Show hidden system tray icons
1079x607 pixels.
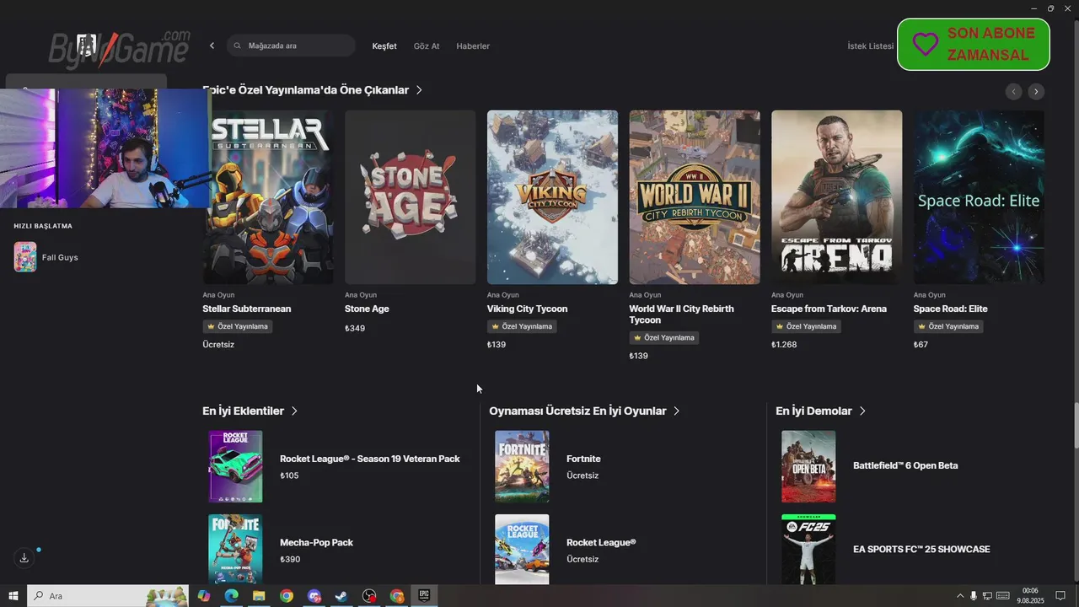click(959, 596)
